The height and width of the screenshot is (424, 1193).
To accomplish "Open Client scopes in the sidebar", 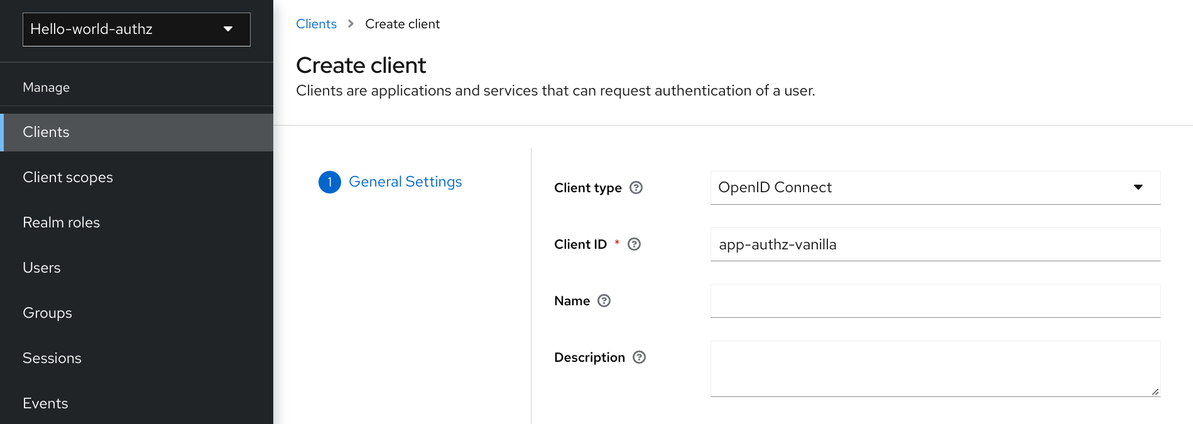I will pos(136,178).
